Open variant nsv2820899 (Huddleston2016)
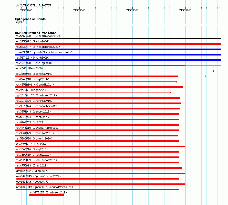 coord(36,160)
